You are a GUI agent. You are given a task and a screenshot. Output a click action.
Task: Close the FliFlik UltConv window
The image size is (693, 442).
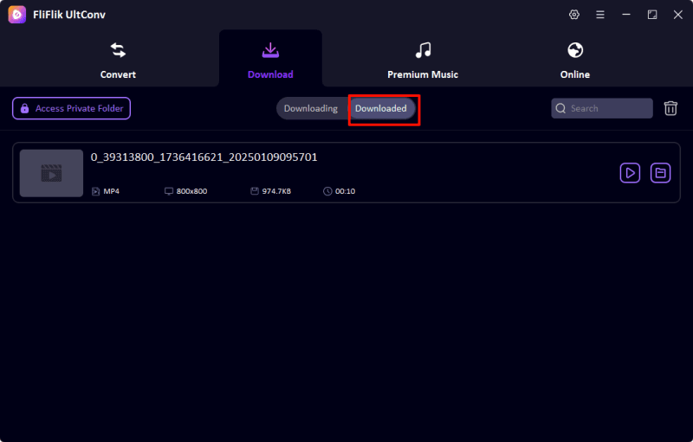tap(677, 15)
